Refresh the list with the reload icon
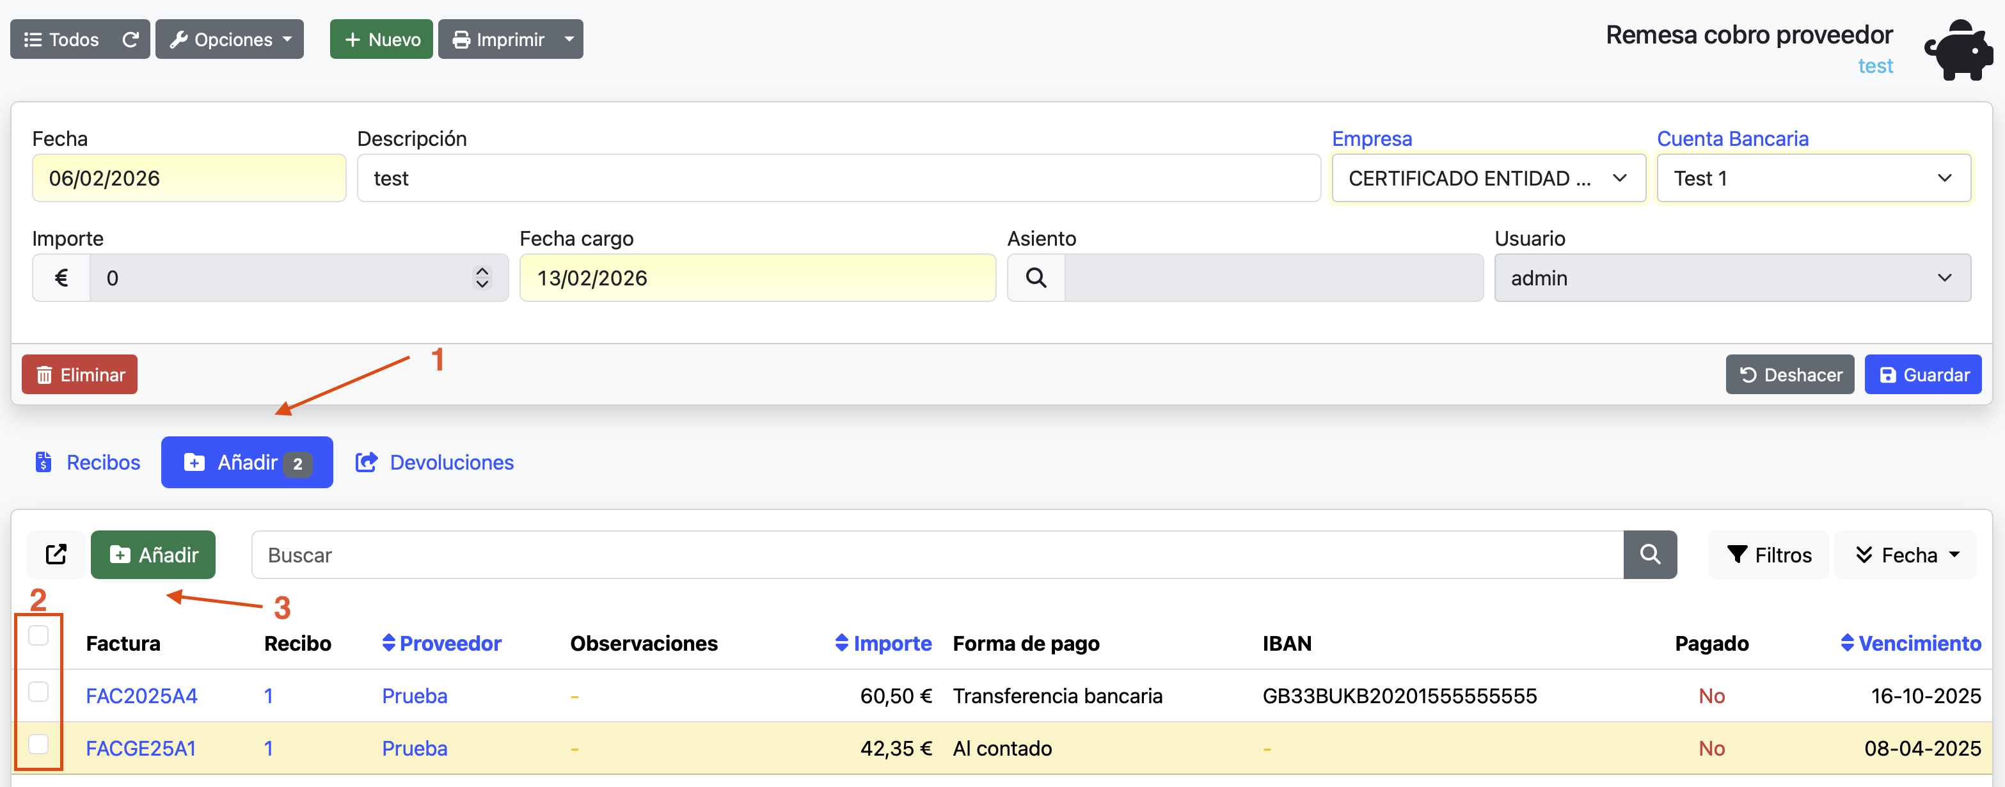2005x787 pixels. point(131,39)
